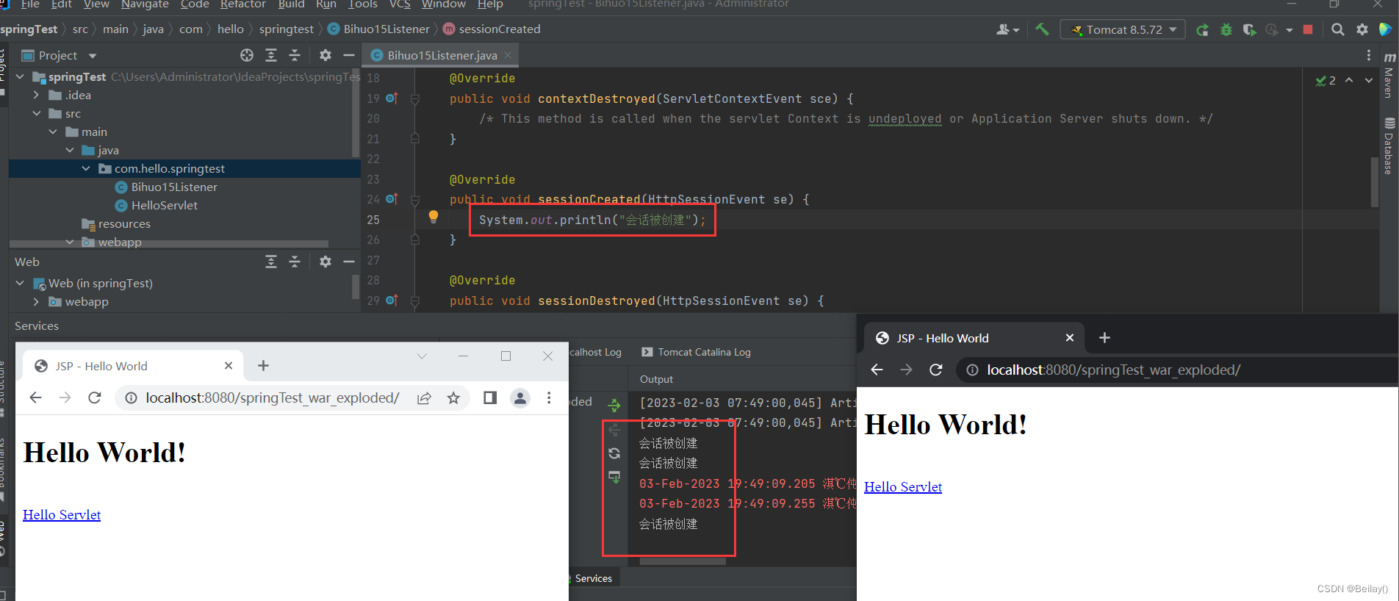Click the user account icon in toolbar

(1007, 29)
